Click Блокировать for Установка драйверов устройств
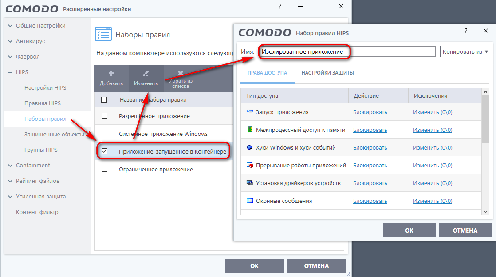 [370, 183]
